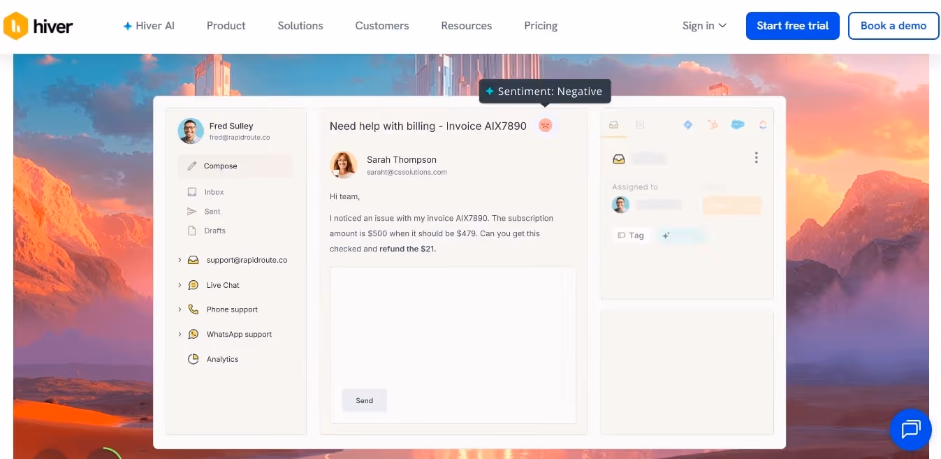Click the Sarah Thompson sender name
The image size is (941, 459).
click(402, 160)
